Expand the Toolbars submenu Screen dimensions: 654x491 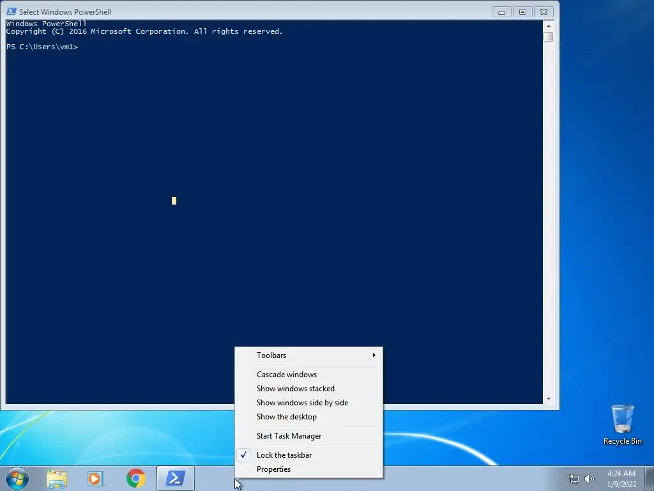click(x=308, y=355)
